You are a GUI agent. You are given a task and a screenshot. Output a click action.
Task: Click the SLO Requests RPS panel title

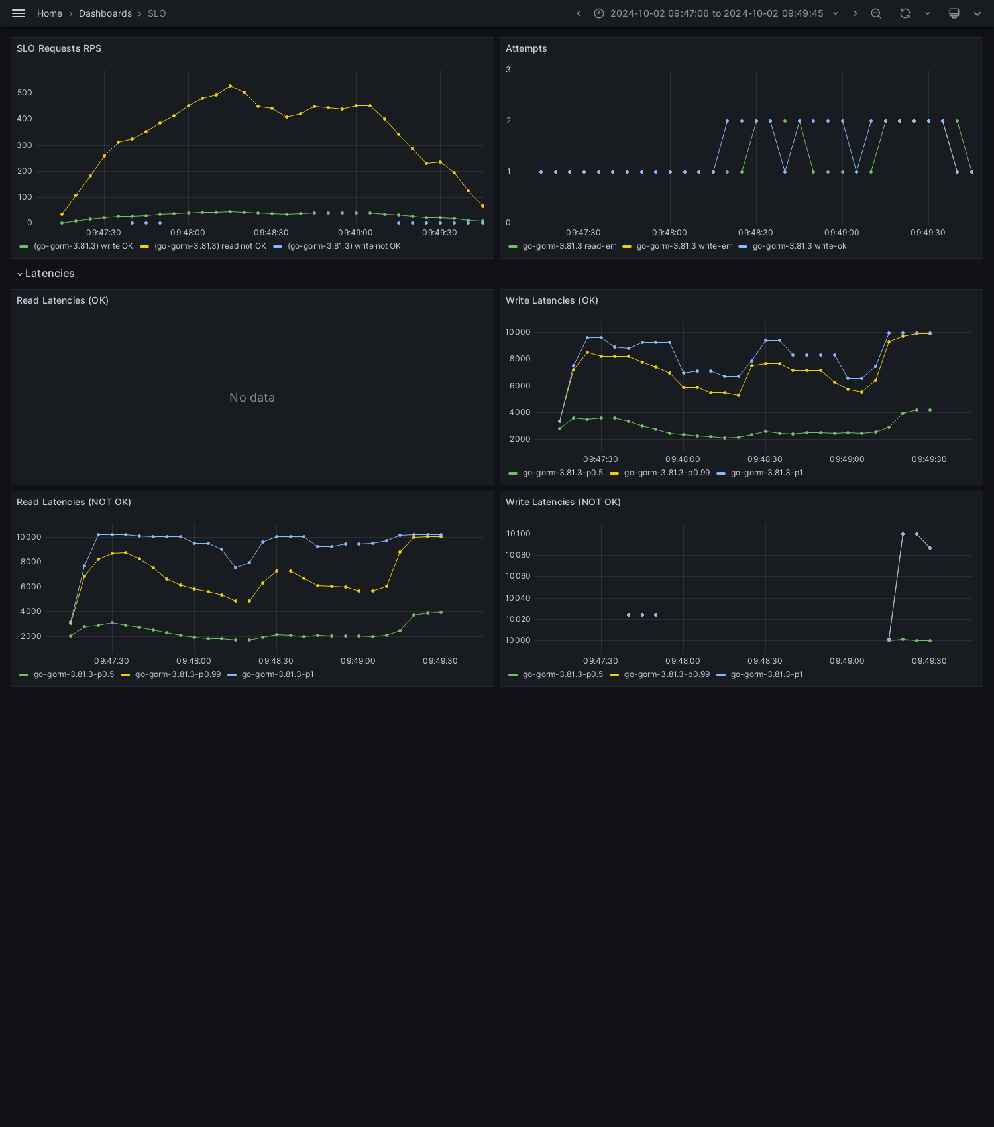click(x=59, y=48)
